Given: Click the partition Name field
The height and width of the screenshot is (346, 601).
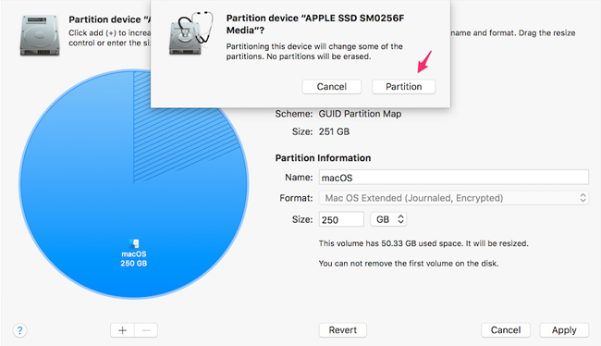Looking at the screenshot, I should (x=454, y=178).
